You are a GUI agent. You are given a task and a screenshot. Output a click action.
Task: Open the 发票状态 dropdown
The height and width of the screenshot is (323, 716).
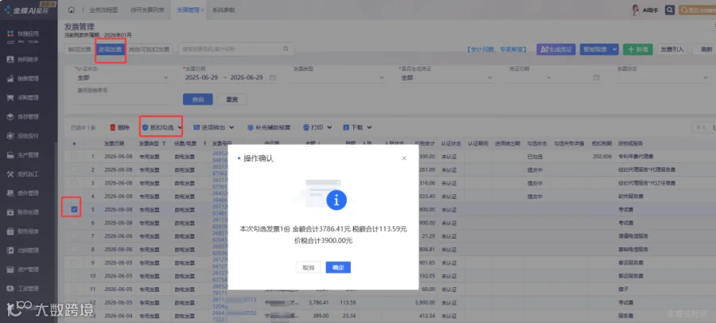click(662, 78)
